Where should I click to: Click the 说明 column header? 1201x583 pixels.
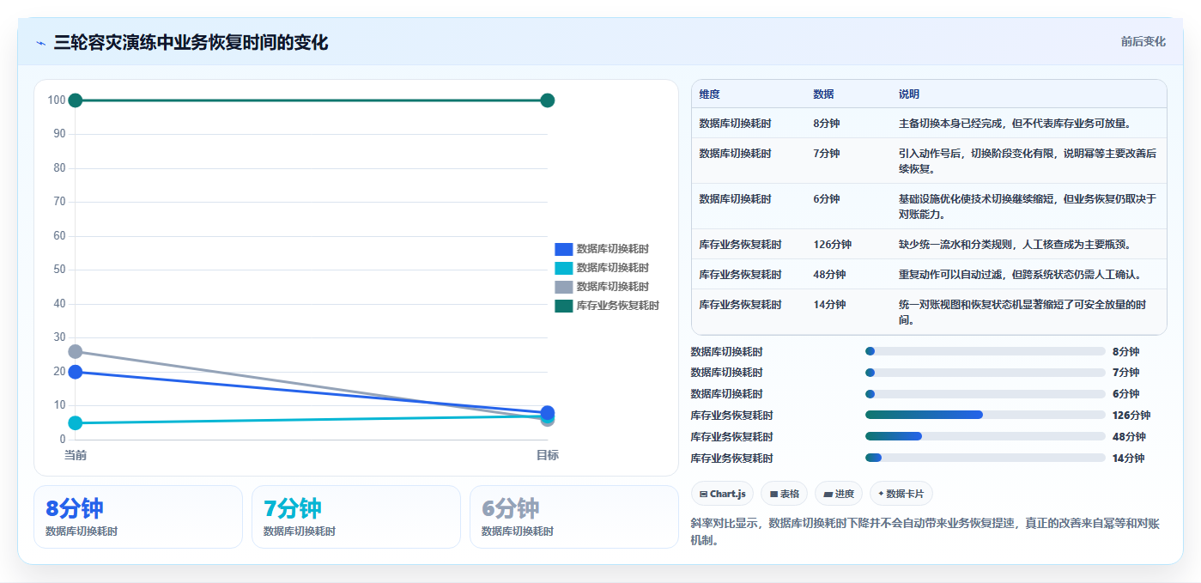coord(909,94)
